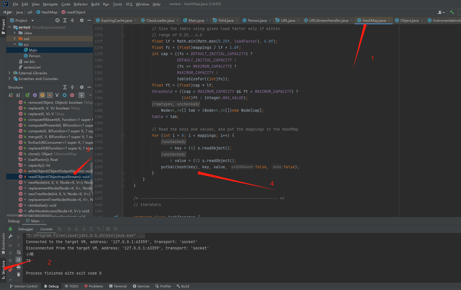Viewport: 461px width, 290px height.
Task: Collapse all in Project panel
Action: tap(72, 20)
